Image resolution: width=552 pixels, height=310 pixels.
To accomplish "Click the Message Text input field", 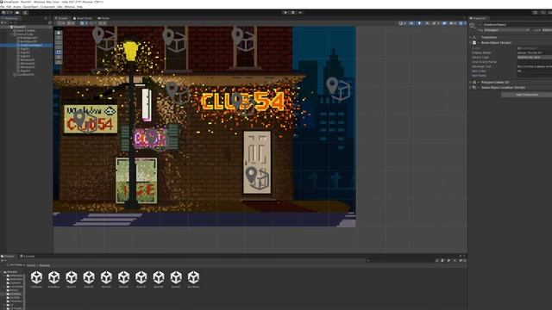I will point(535,66).
